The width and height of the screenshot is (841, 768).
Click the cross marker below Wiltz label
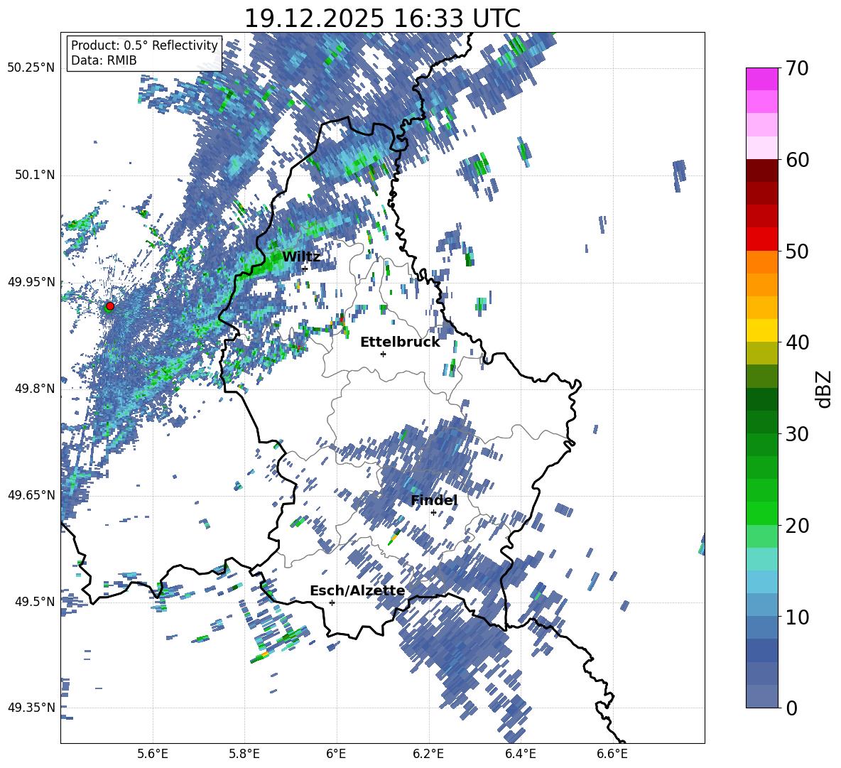pos(305,269)
